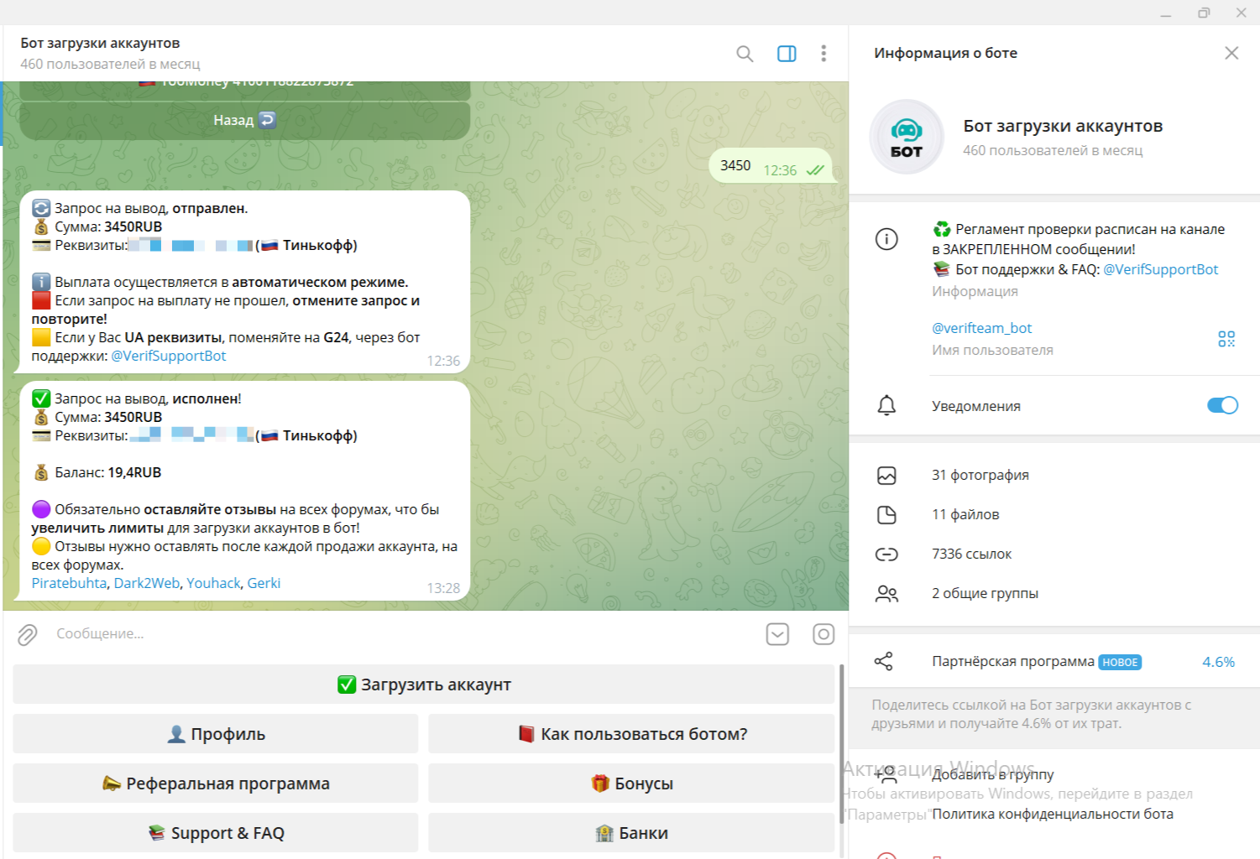Open the 11 files section
1260x859 pixels.
(965, 515)
